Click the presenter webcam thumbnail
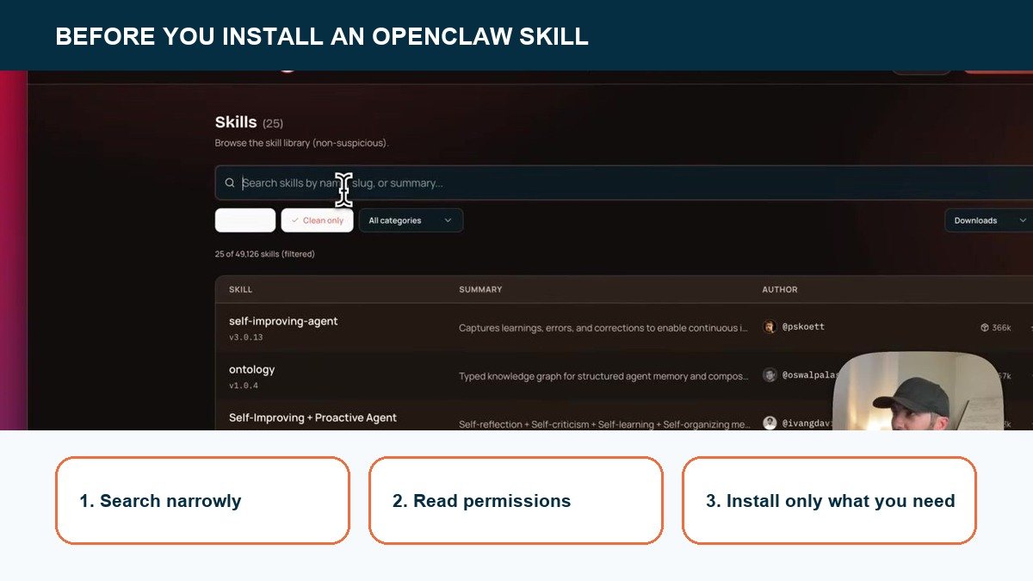The width and height of the screenshot is (1033, 581). [x=919, y=391]
